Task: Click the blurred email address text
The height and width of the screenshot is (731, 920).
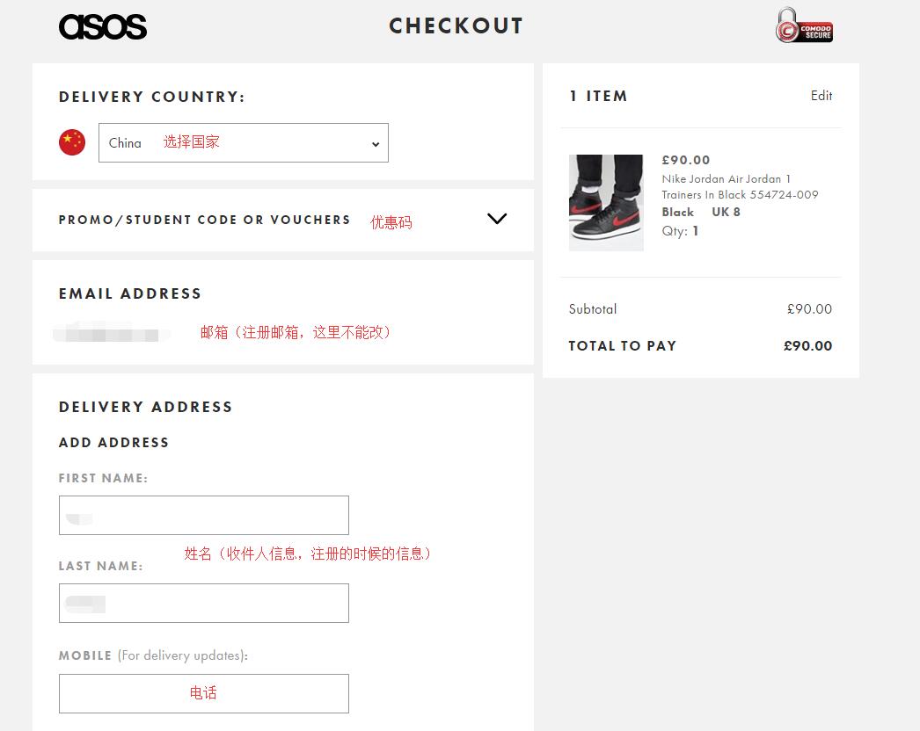Action: (x=112, y=332)
